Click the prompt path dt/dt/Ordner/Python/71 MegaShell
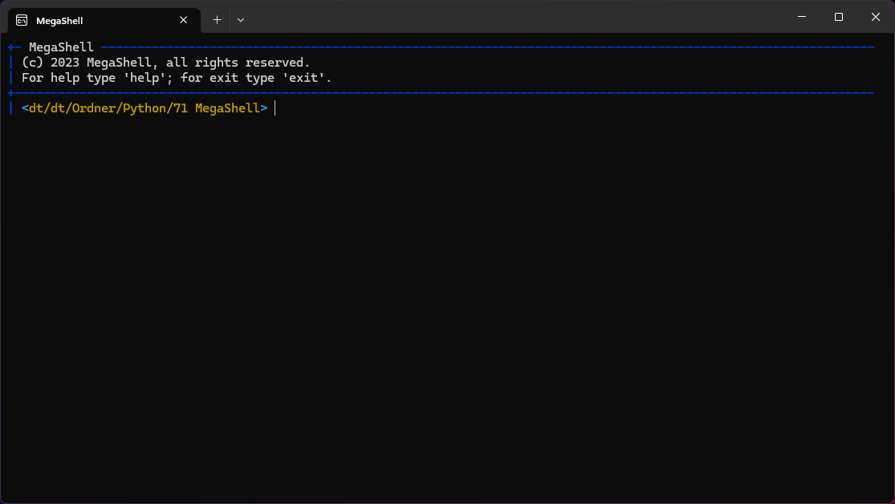 pos(144,108)
